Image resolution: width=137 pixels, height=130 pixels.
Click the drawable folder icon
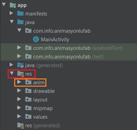coord(28,91)
